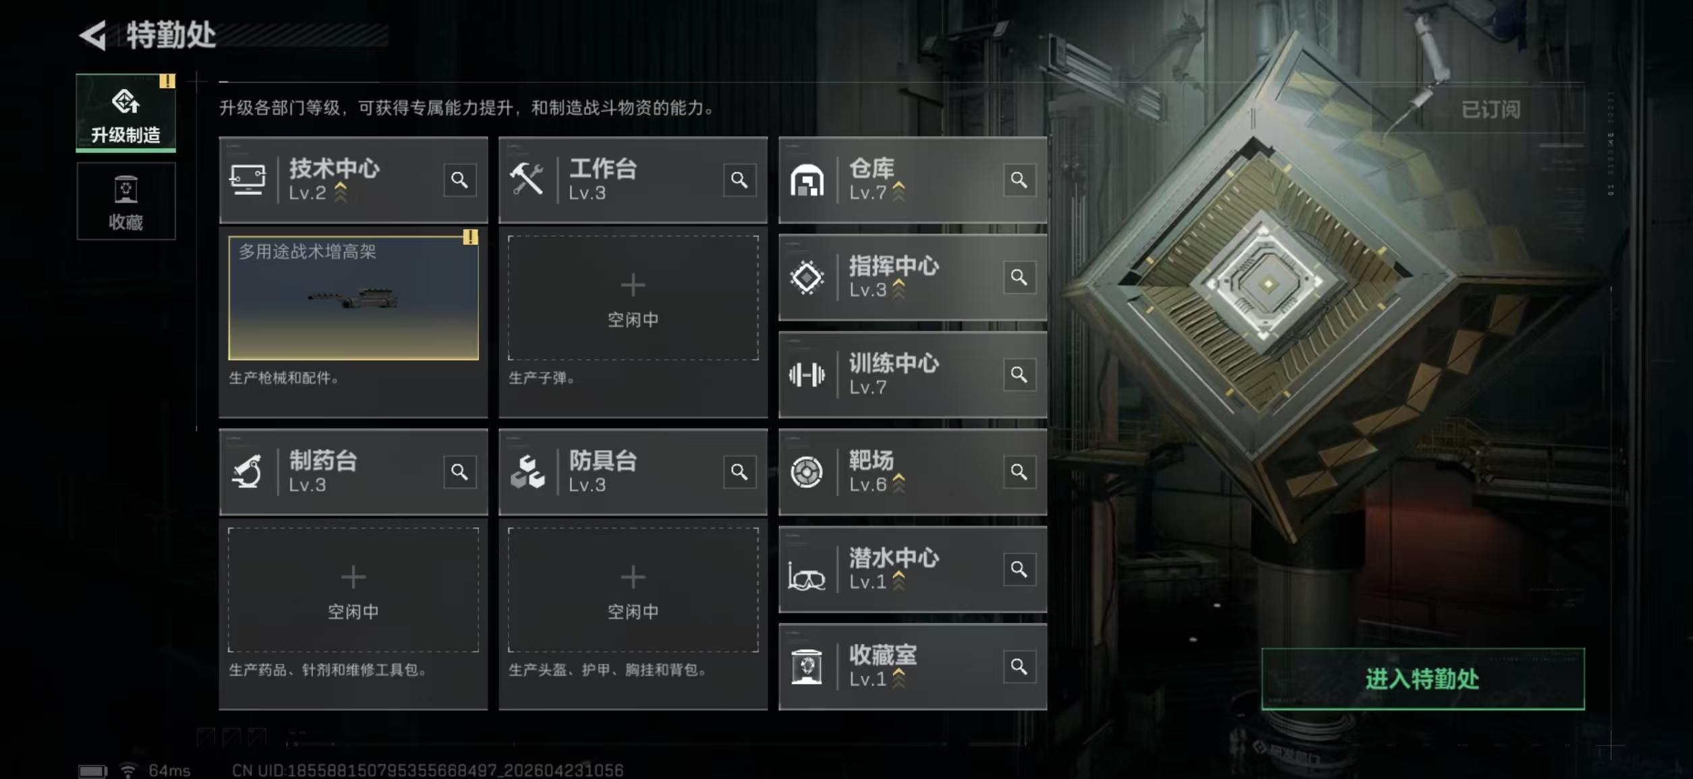Go back using the arrow beside 特勤处
Image resolution: width=1693 pixels, height=779 pixels.
point(93,34)
